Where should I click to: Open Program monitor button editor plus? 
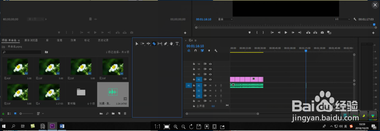pos(373,33)
